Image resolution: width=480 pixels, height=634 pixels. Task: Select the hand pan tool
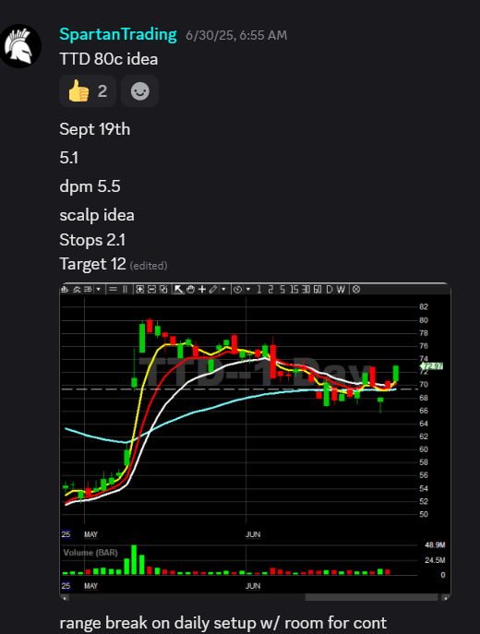tap(190, 290)
